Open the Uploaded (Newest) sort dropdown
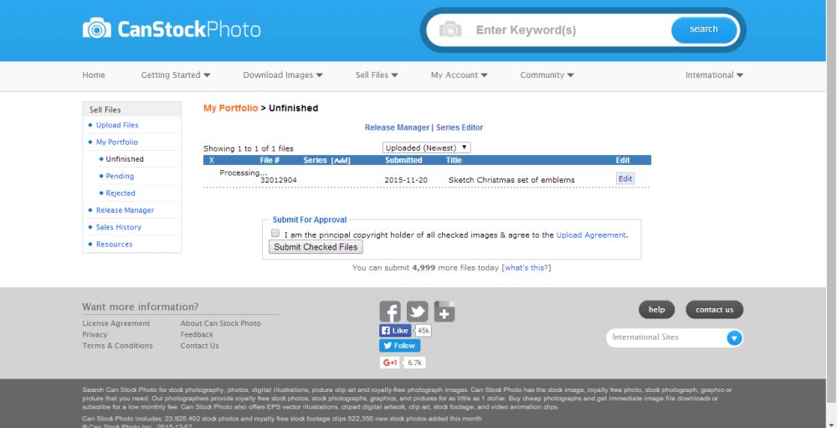Image resolution: width=837 pixels, height=428 pixels. tap(427, 147)
